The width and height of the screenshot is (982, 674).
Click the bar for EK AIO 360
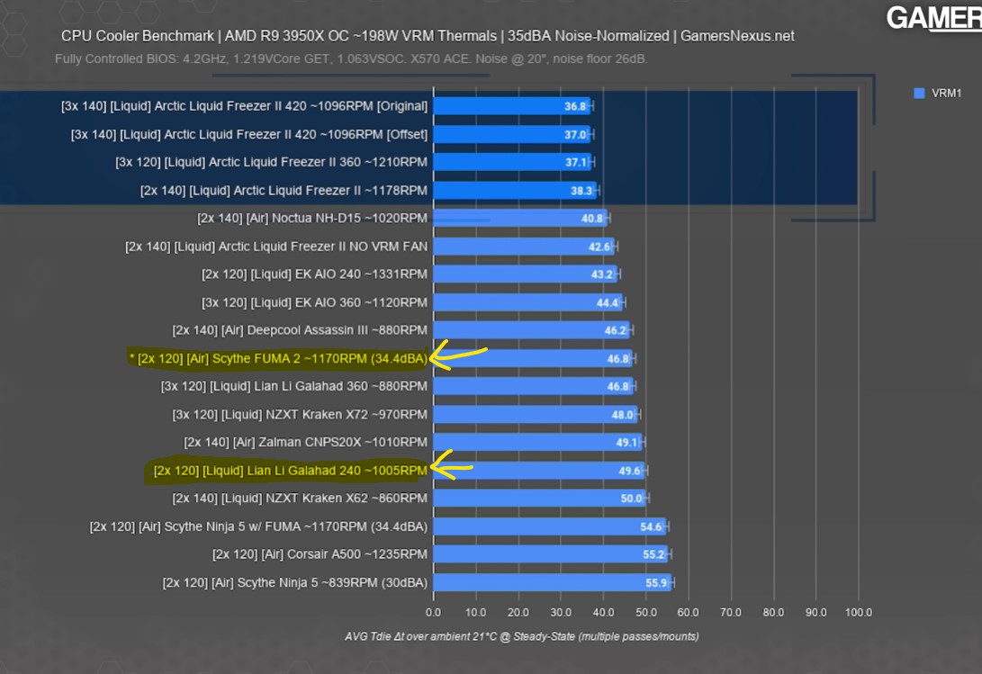click(x=528, y=302)
